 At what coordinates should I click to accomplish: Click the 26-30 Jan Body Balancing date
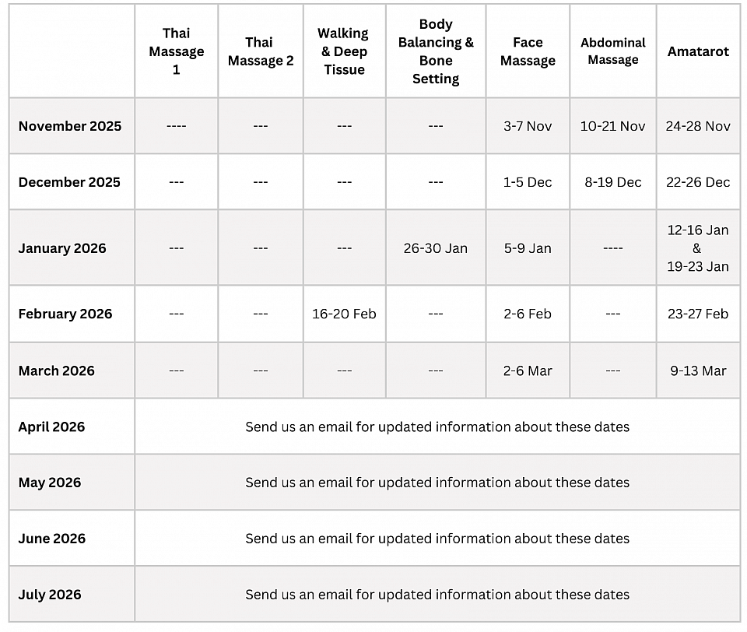pos(436,248)
